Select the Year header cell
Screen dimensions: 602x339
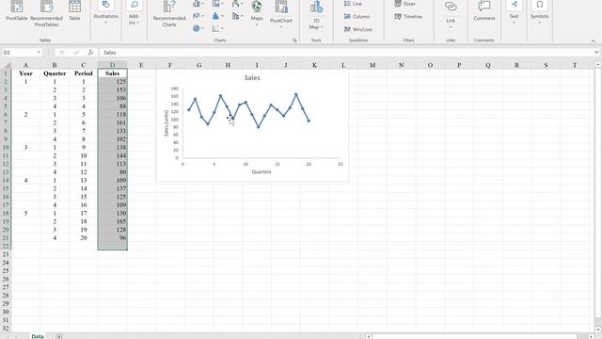tap(25, 73)
